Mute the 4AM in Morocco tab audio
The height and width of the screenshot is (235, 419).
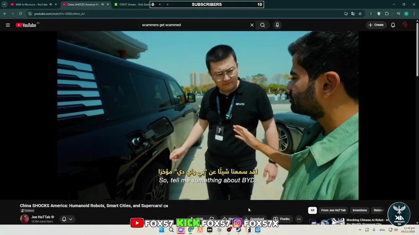click(51, 5)
